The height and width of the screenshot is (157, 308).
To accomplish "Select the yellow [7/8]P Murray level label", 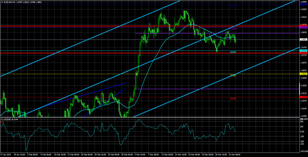I will [233, 75].
